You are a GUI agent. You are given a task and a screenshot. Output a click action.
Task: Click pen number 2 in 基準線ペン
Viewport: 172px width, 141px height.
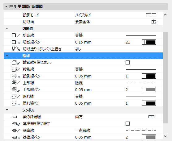coord(127,137)
